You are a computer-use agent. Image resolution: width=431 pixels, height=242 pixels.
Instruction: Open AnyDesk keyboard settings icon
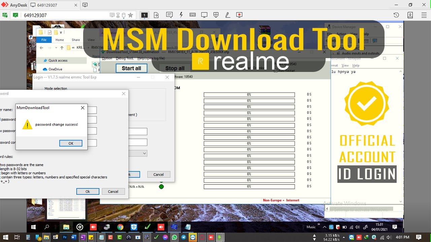pyautogui.click(x=193, y=15)
